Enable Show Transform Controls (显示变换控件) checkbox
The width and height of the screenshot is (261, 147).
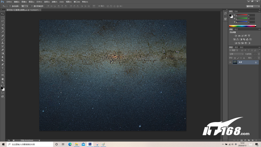coord(32,6)
